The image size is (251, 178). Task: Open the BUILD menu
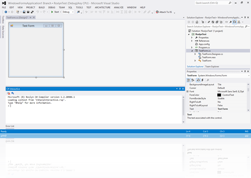pyautogui.click(x=42, y=7)
